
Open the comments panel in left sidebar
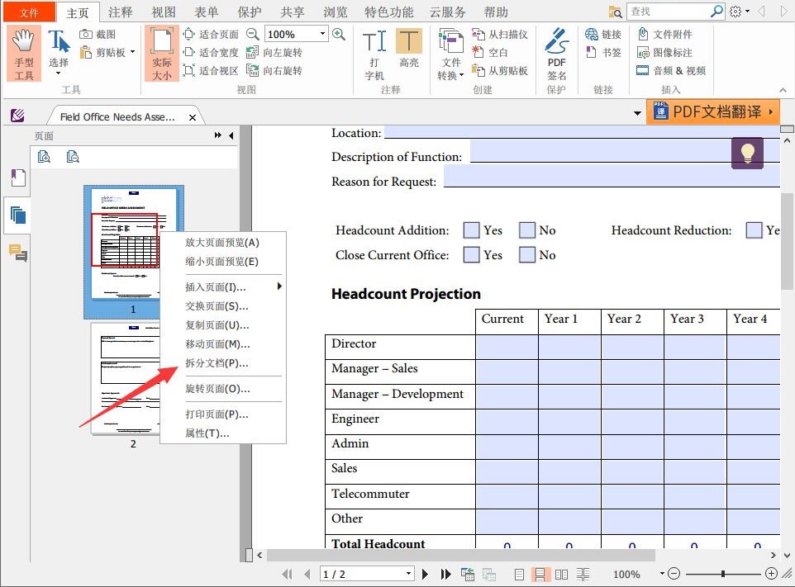click(17, 253)
